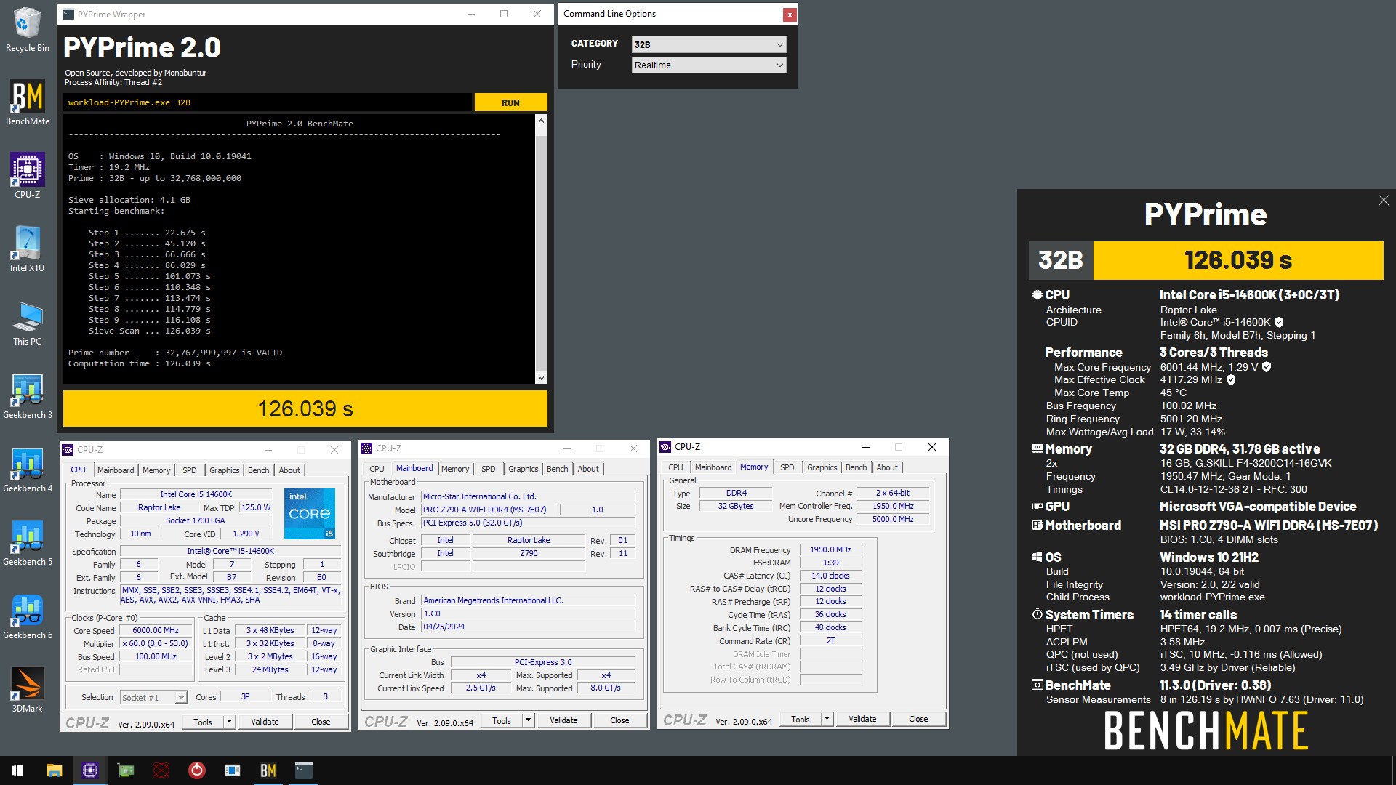The height and width of the screenshot is (785, 1396).
Task: Click the DRAM Frequency 1950.0 MHz value
Action: (830, 549)
